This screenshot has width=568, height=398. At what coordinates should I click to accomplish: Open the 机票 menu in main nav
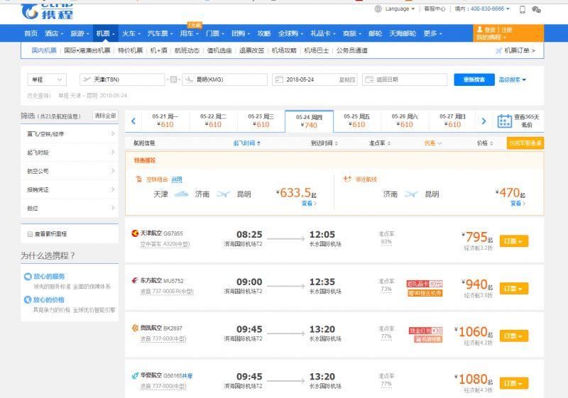(x=105, y=33)
